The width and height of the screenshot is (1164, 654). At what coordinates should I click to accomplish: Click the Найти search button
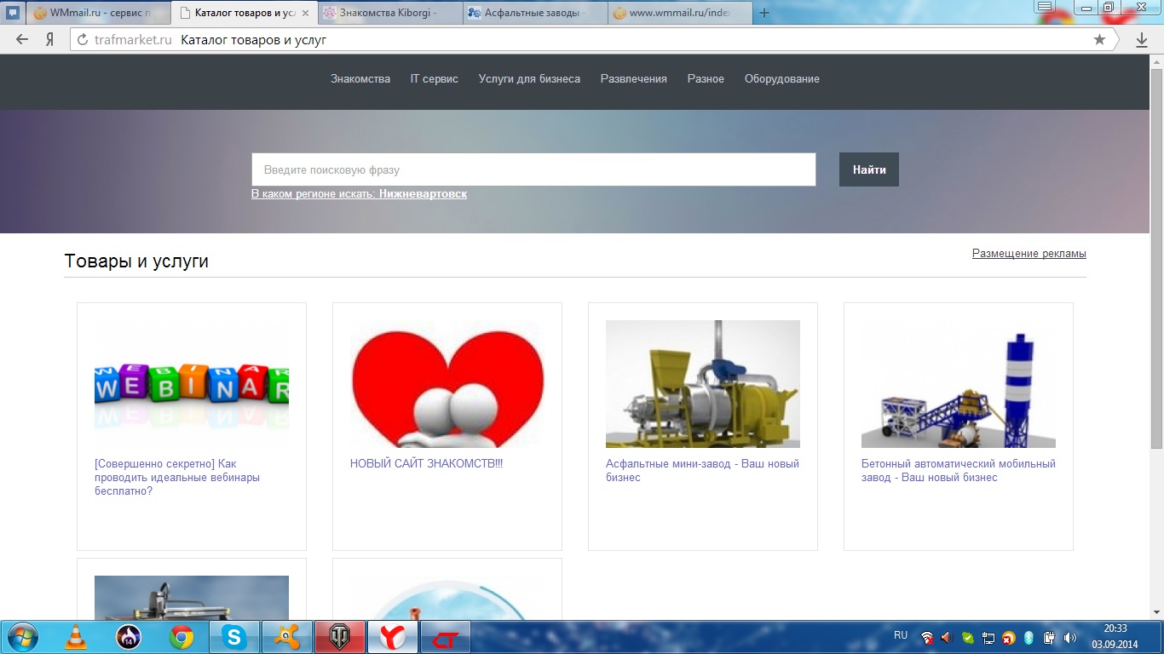tap(869, 169)
